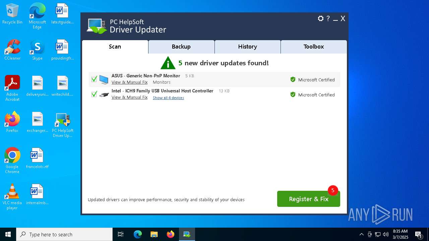Click the USB device icon
The height and width of the screenshot is (241, 429).
[104, 95]
